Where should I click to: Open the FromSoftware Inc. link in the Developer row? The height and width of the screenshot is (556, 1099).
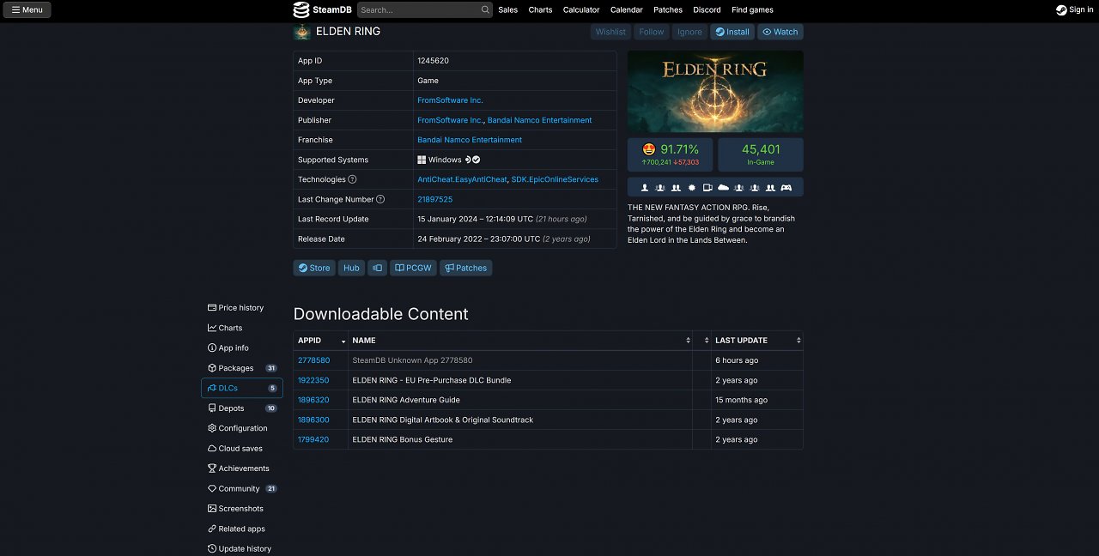pyautogui.click(x=450, y=100)
